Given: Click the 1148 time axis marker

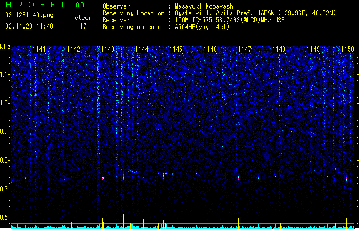Looking at the screenshot, I should (279, 49).
